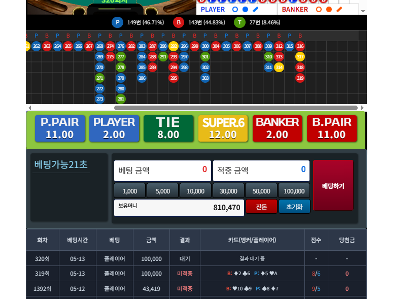Select green bead number 281
The height and width of the screenshot is (299, 413).
click(x=121, y=99)
